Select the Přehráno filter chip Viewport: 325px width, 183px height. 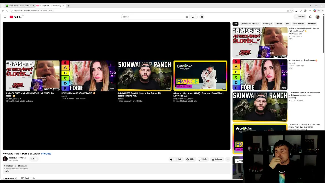tap(312, 24)
